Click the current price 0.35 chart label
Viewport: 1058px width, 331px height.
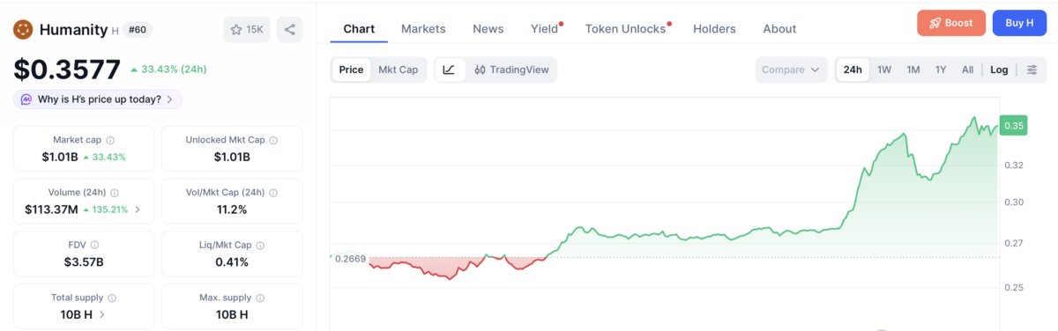(1014, 126)
